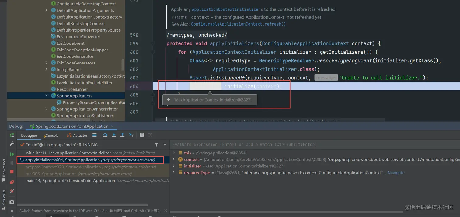Select ExitCodeEvent class

click(x=71, y=43)
